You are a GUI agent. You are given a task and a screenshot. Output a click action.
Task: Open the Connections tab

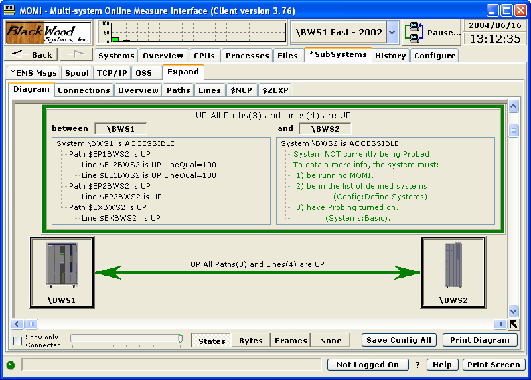coord(84,90)
